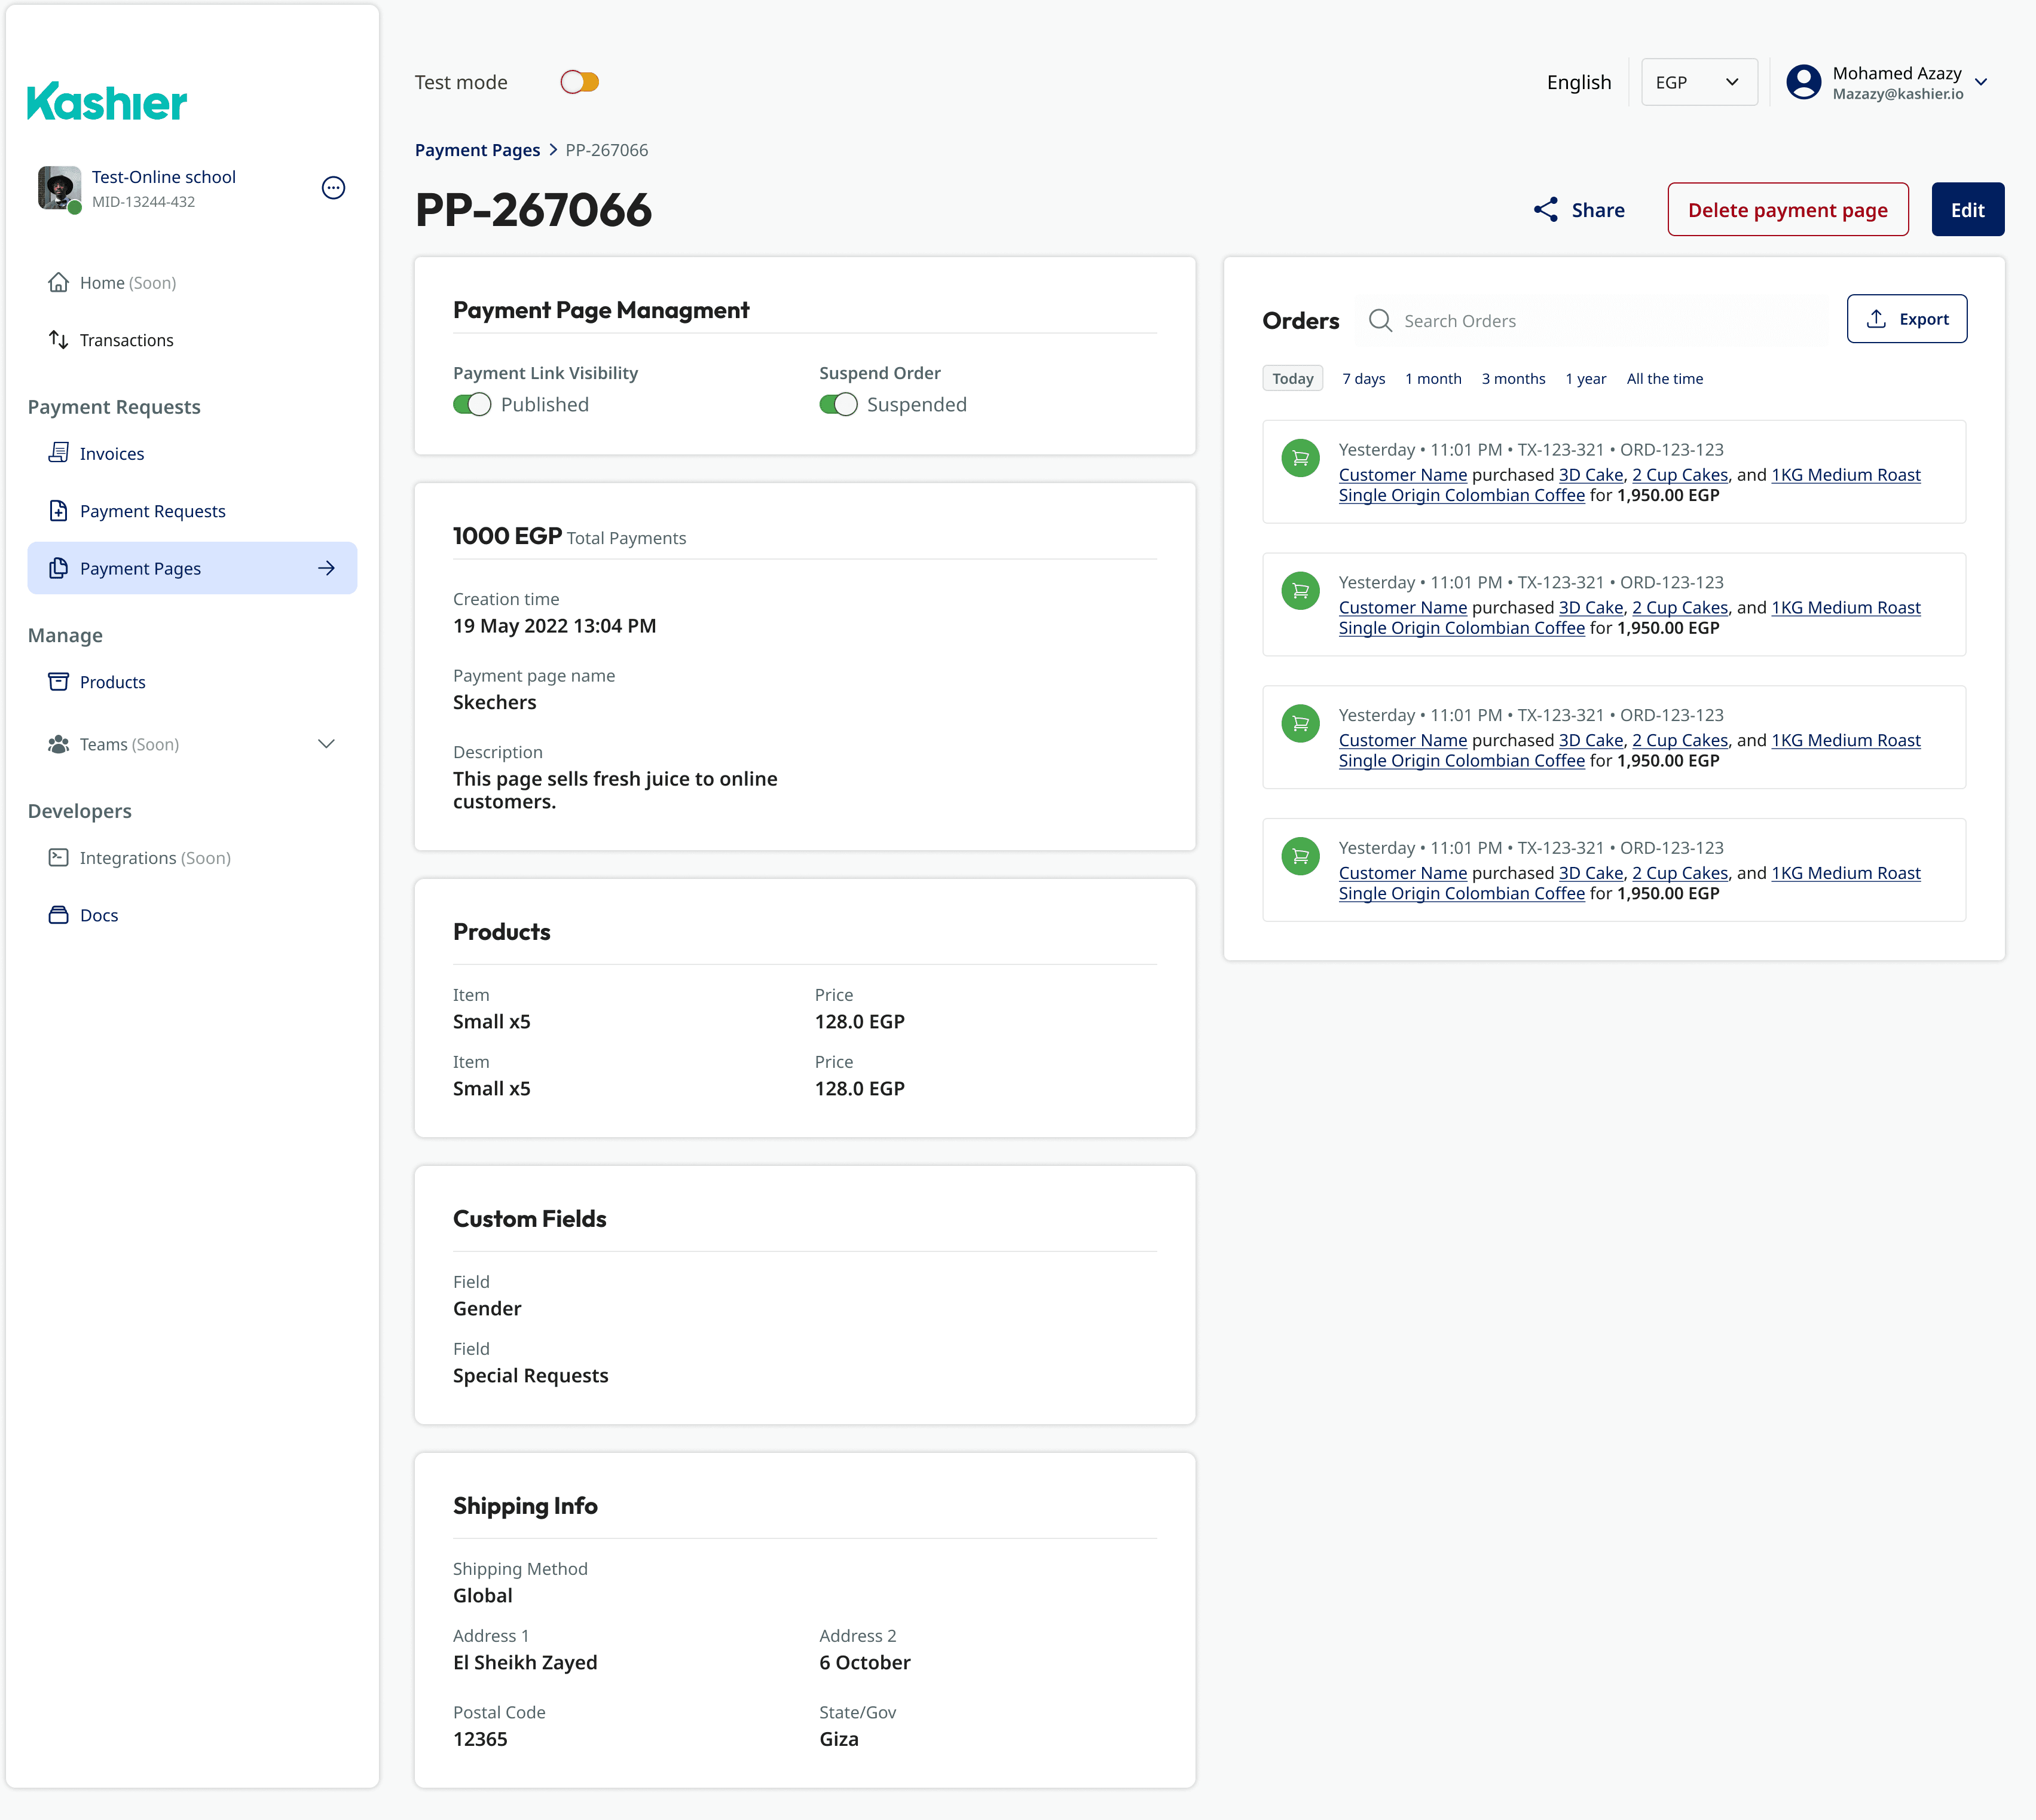The height and width of the screenshot is (1820, 2036).
Task: Click the first order's green cart icon
Action: (1300, 459)
